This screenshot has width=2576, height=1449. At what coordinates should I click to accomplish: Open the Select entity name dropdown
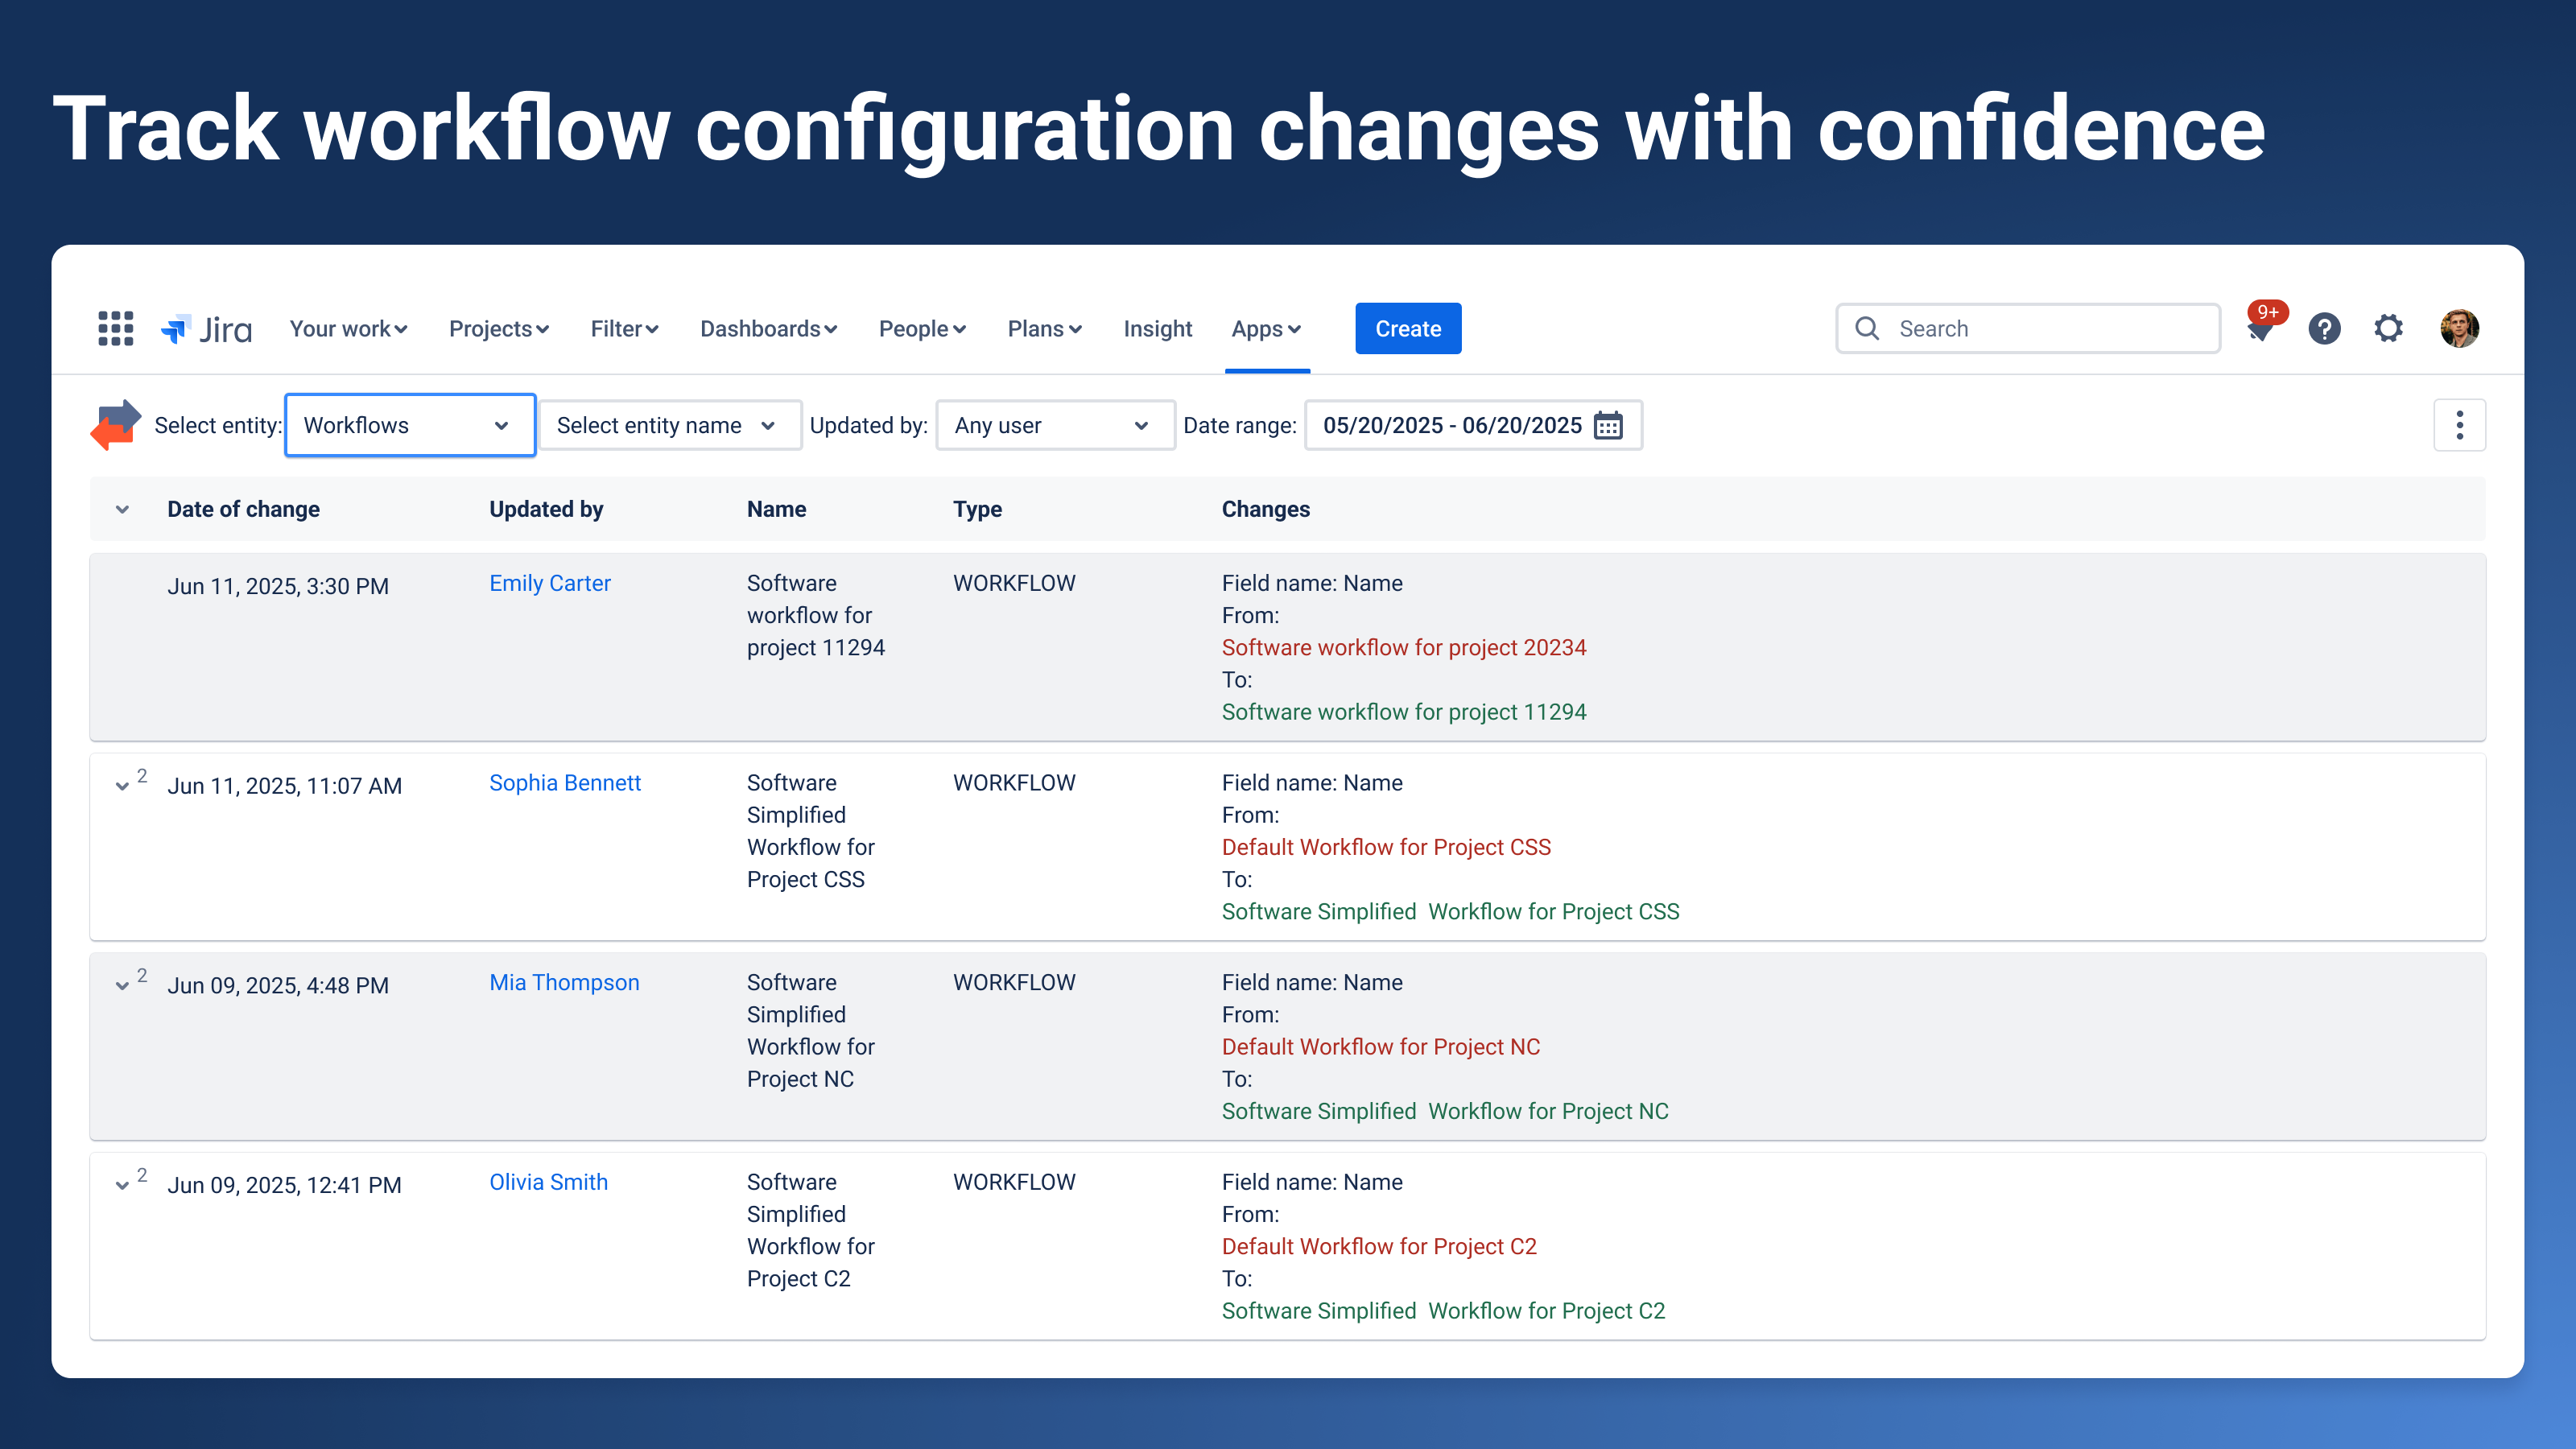(x=668, y=425)
